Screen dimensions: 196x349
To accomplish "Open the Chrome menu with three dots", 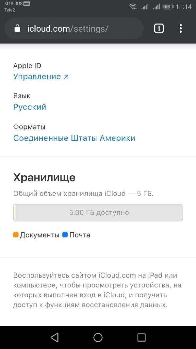I will pos(180,28).
